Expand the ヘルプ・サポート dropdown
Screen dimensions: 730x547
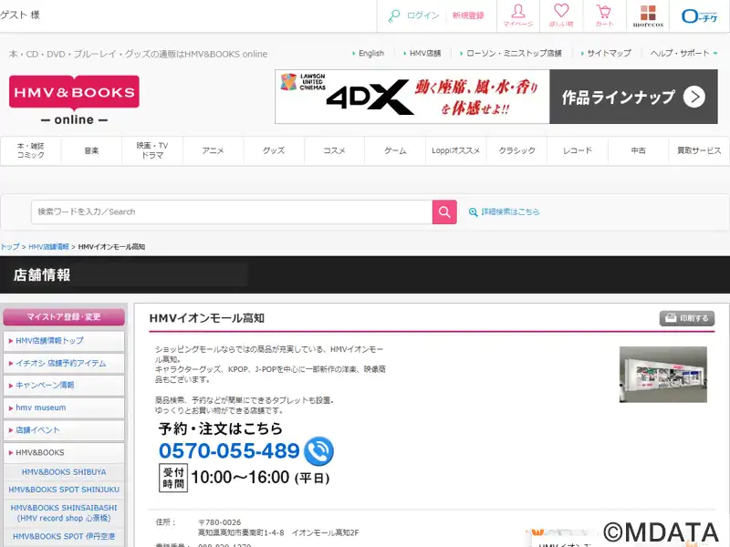(683, 54)
